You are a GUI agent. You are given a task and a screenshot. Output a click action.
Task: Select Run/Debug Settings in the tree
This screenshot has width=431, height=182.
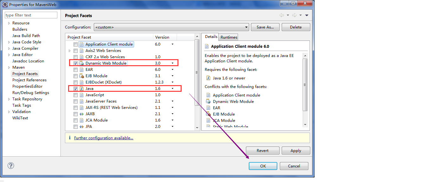click(x=30, y=93)
